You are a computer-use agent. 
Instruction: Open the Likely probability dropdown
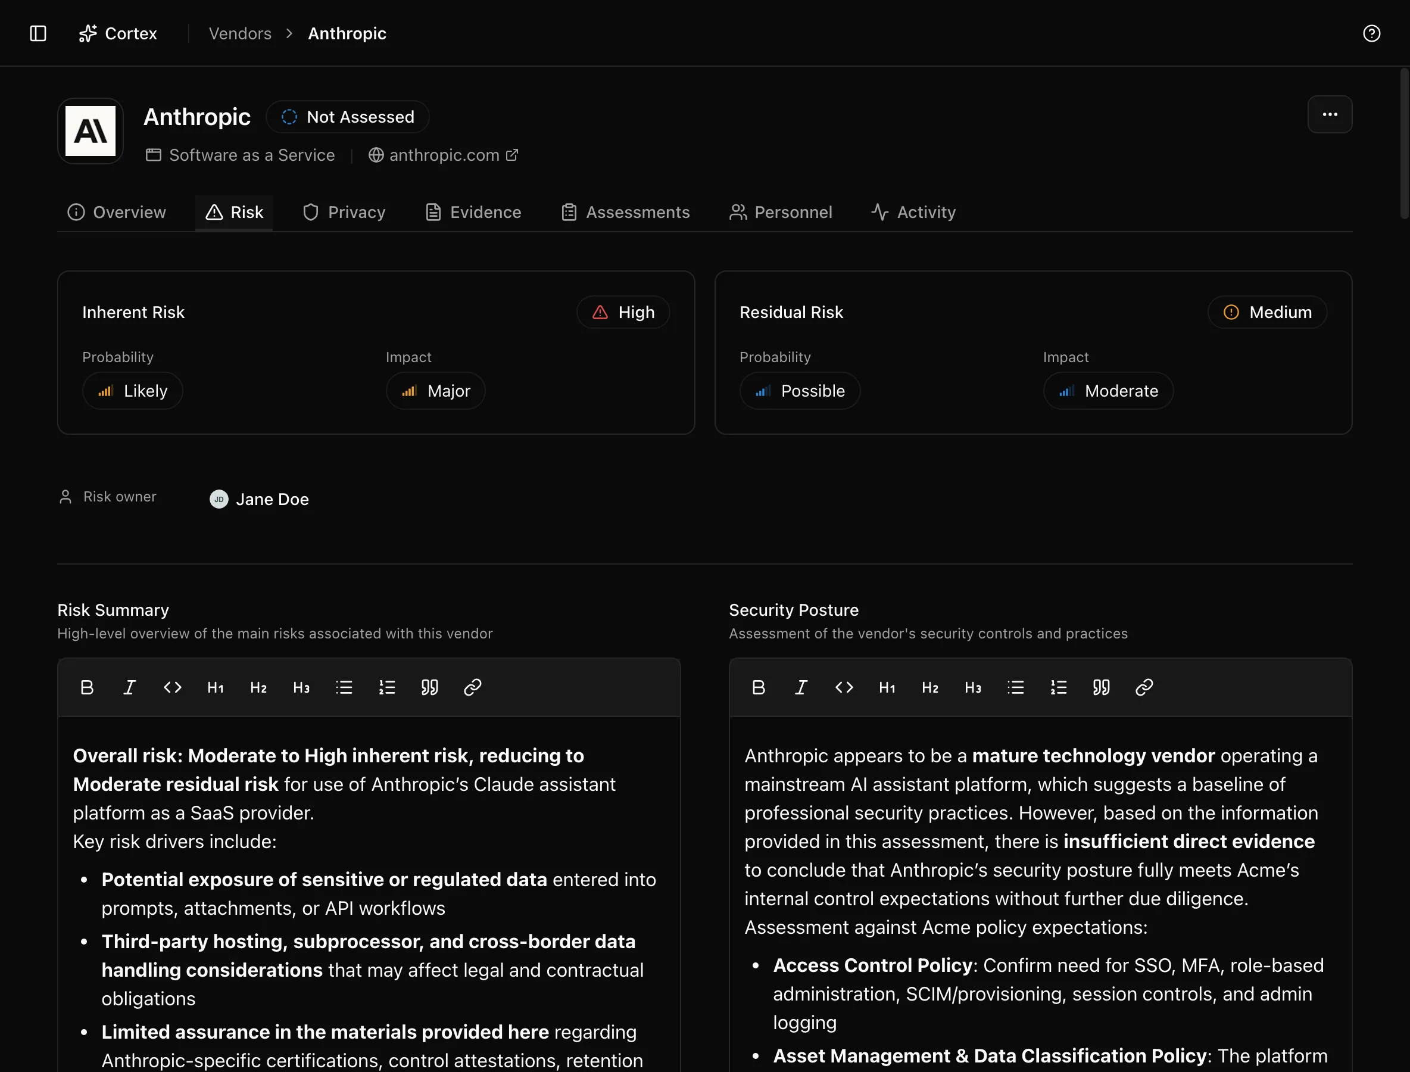(x=133, y=391)
